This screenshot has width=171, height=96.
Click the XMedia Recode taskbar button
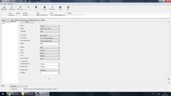coord(43,94)
